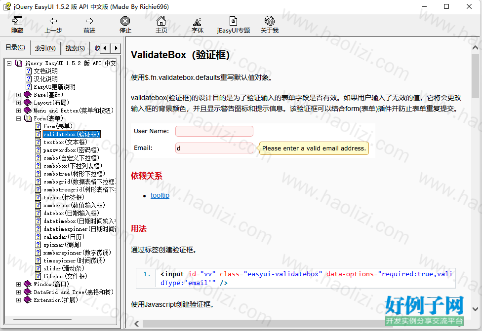Viewport: 482px width, 331px height.
Task: Click the page icon beside 汉化说明
Action: (29, 79)
